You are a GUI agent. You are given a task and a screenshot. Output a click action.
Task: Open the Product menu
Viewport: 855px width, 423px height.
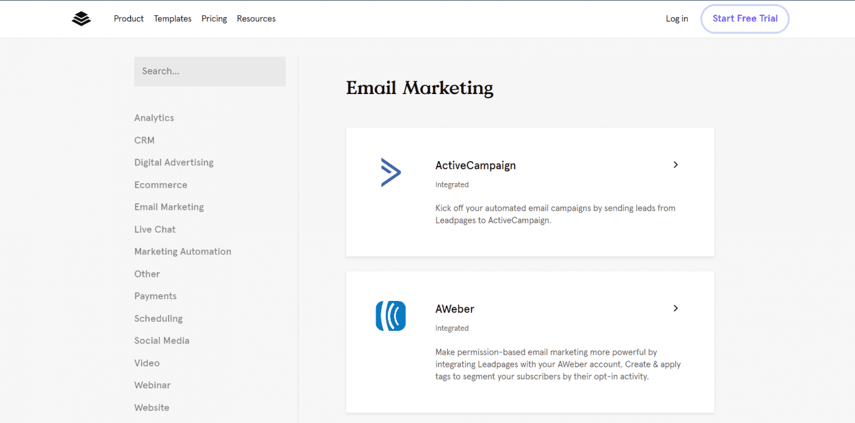coord(129,19)
